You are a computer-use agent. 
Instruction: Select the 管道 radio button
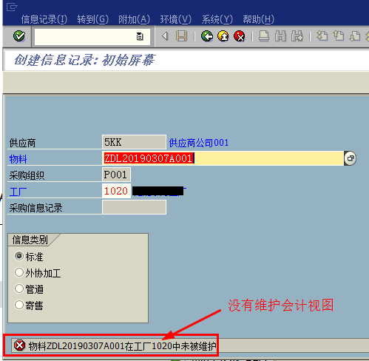pyautogui.click(x=19, y=289)
